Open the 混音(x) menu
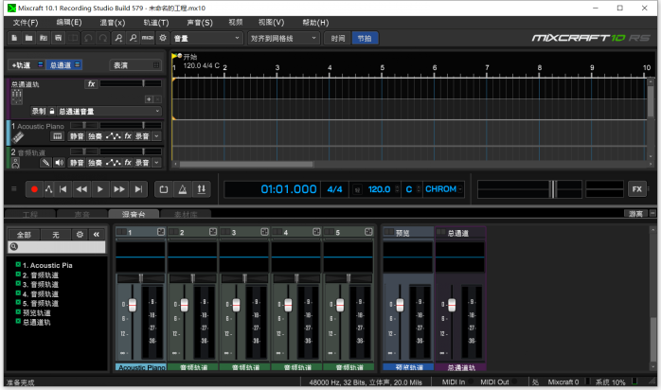 (113, 23)
